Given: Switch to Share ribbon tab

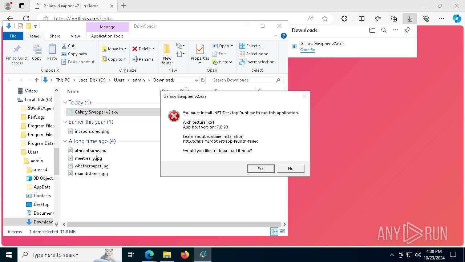Looking at the screenshot, I should coord(55,36).
